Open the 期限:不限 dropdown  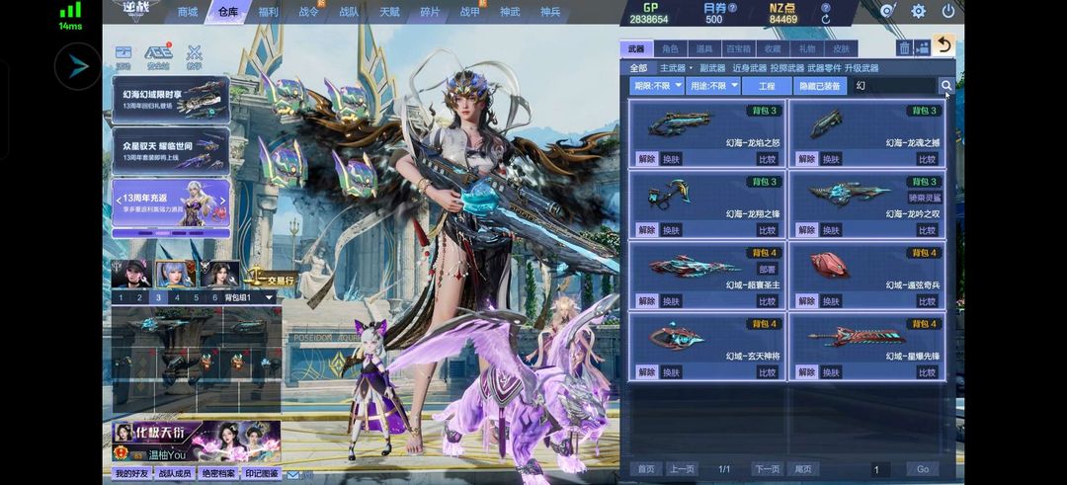pos(657,86)
